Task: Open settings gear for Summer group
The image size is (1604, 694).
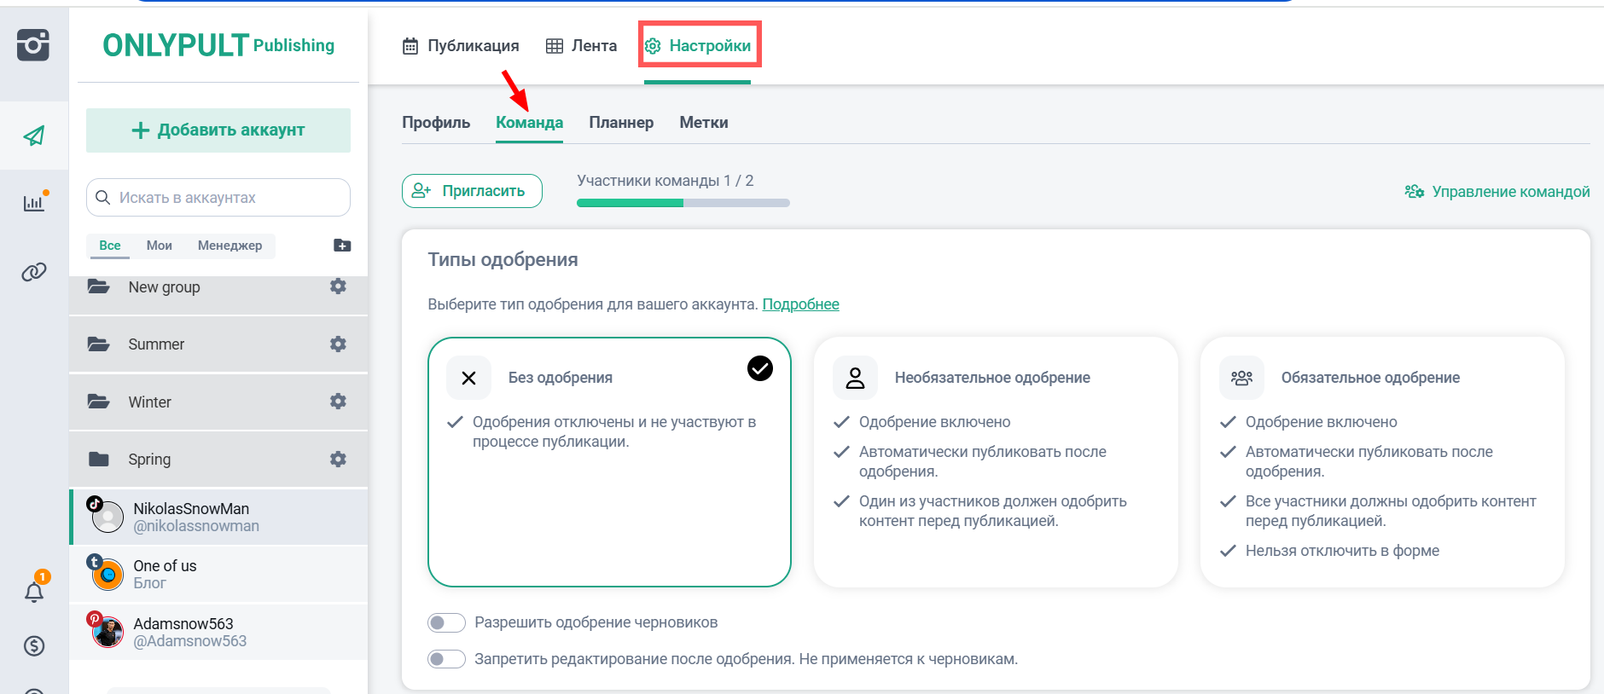Action: 338,344
